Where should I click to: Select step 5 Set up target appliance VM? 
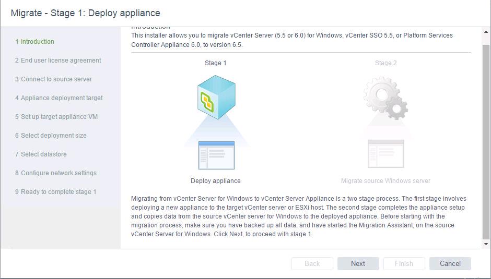(56, 117)
